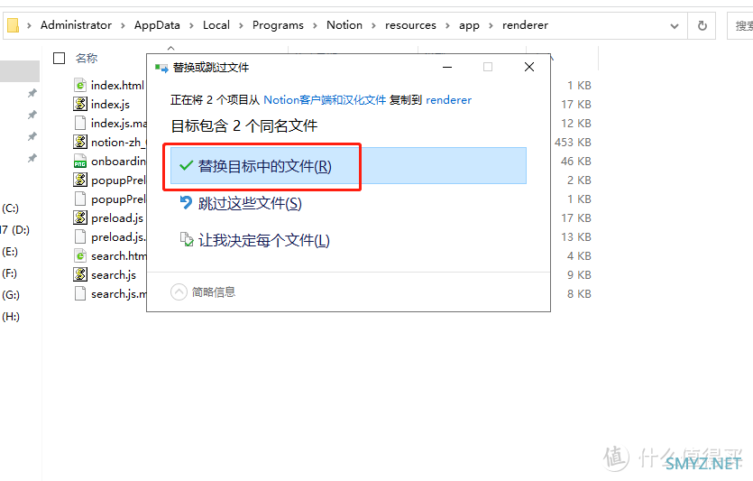
Task: Click into the search box
Action: [740, 25]
